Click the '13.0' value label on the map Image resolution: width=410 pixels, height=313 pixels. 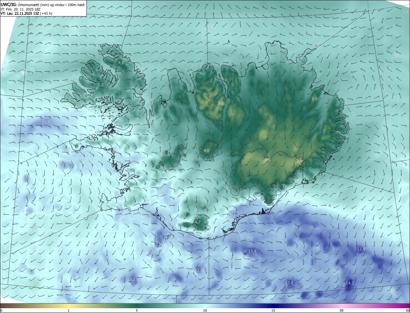pos(199,270)
